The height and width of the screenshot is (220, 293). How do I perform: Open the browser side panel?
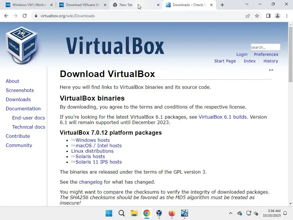pyautogui.click(x=268, y=16)
